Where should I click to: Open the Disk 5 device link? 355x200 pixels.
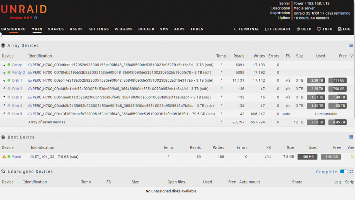pos(17,114)
